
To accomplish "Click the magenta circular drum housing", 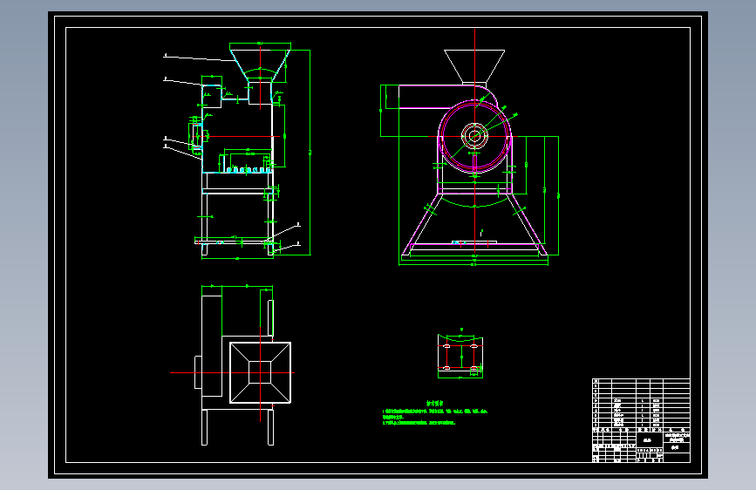I will coord(474,137).
